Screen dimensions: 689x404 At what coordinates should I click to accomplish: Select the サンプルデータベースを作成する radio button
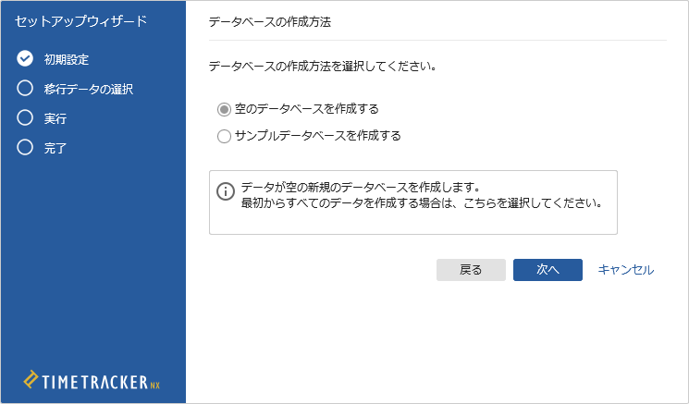[224, 137]
